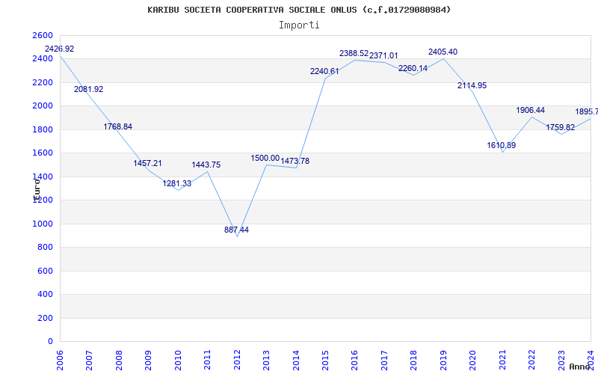This screenshot has width=598, height=374.
Task: Click the value 2260.14
Action: click(x=413, y=69)
